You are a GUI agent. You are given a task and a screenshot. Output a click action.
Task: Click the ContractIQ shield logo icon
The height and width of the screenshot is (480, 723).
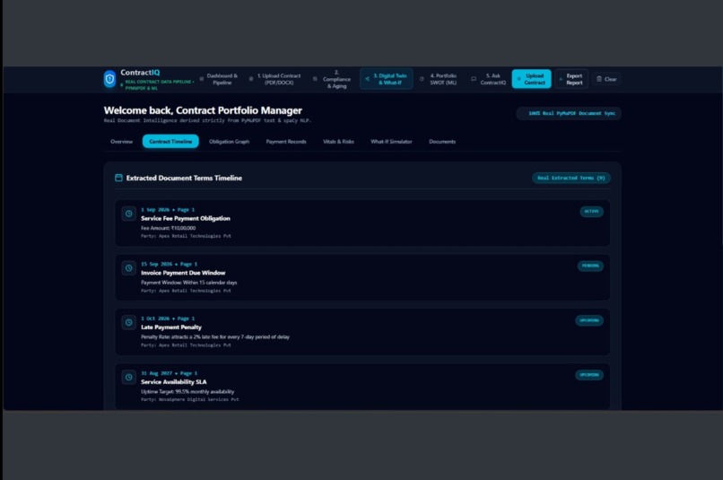pos(109,79)
